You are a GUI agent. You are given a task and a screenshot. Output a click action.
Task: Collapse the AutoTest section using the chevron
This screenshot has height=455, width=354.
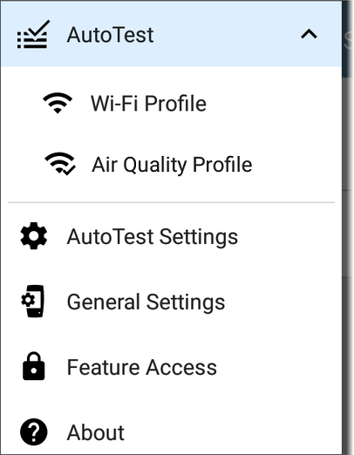[x=309, y=35]
